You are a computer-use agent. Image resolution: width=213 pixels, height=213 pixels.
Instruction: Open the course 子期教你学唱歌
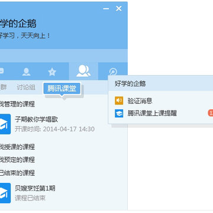37,120
